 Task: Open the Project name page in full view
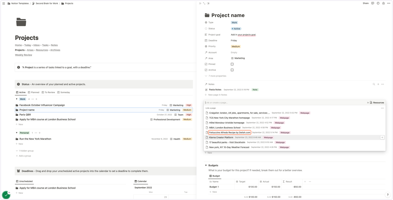pyautogui.click(x=204, y=3)
